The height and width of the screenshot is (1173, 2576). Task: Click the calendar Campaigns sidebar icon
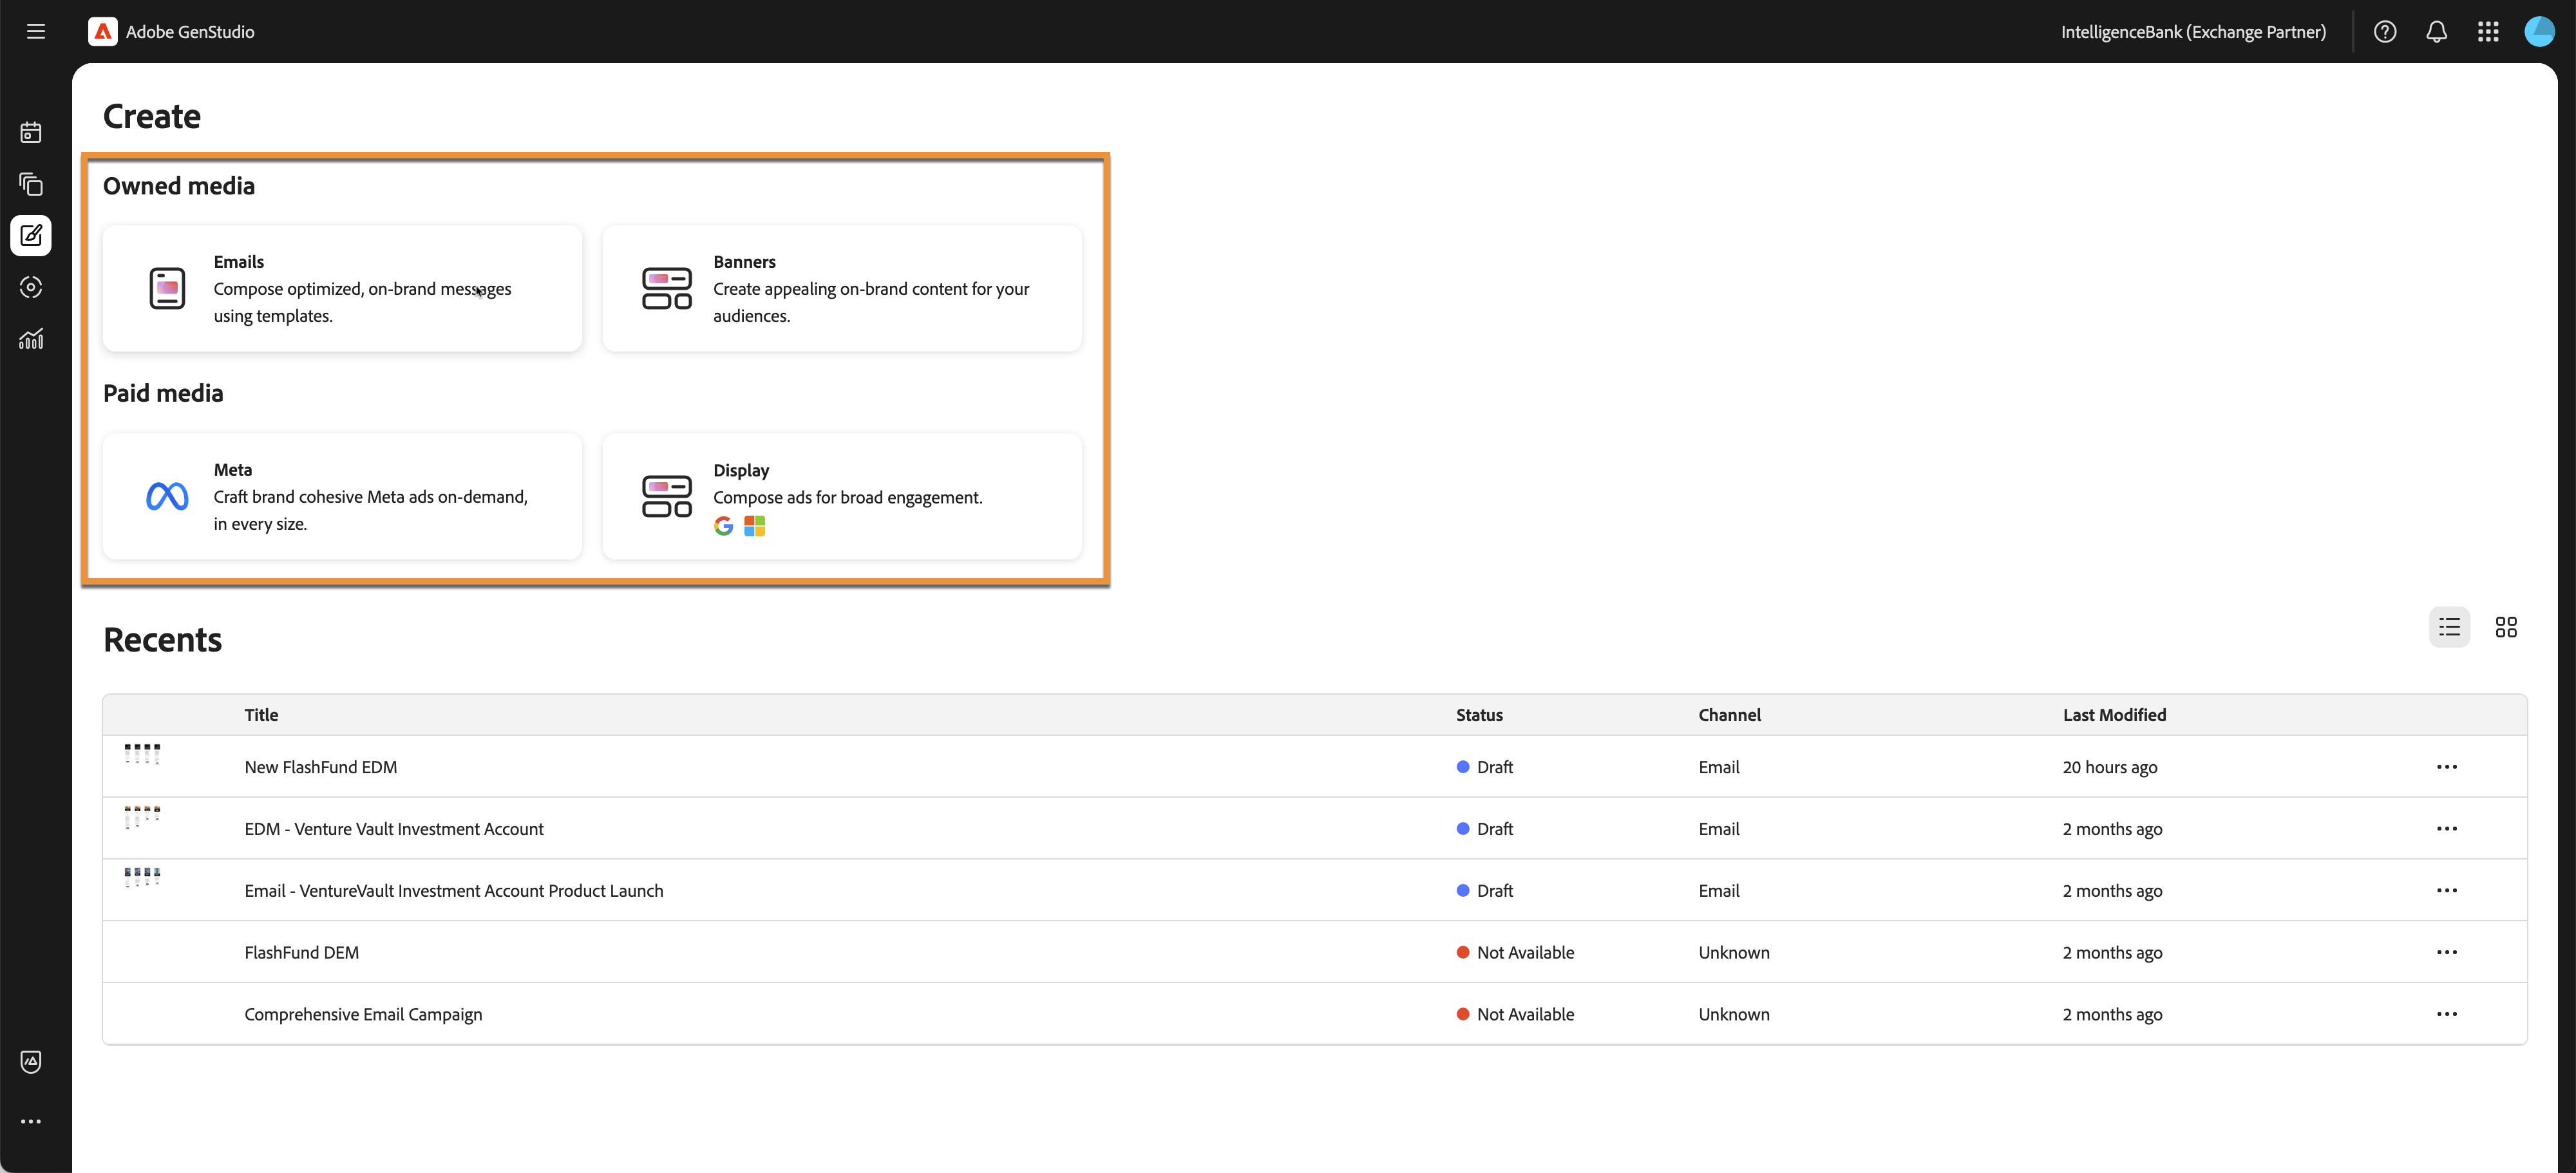(x=31, y=132)
